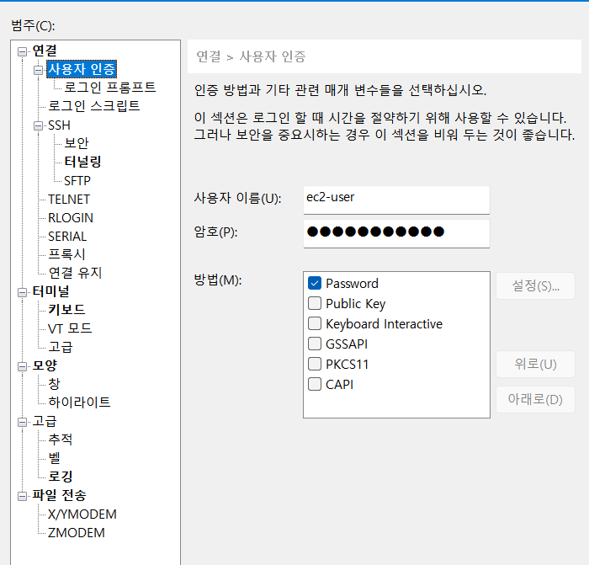
Task: Collapse the 파일 전송 tree node
Action: [x=23, y=495]
